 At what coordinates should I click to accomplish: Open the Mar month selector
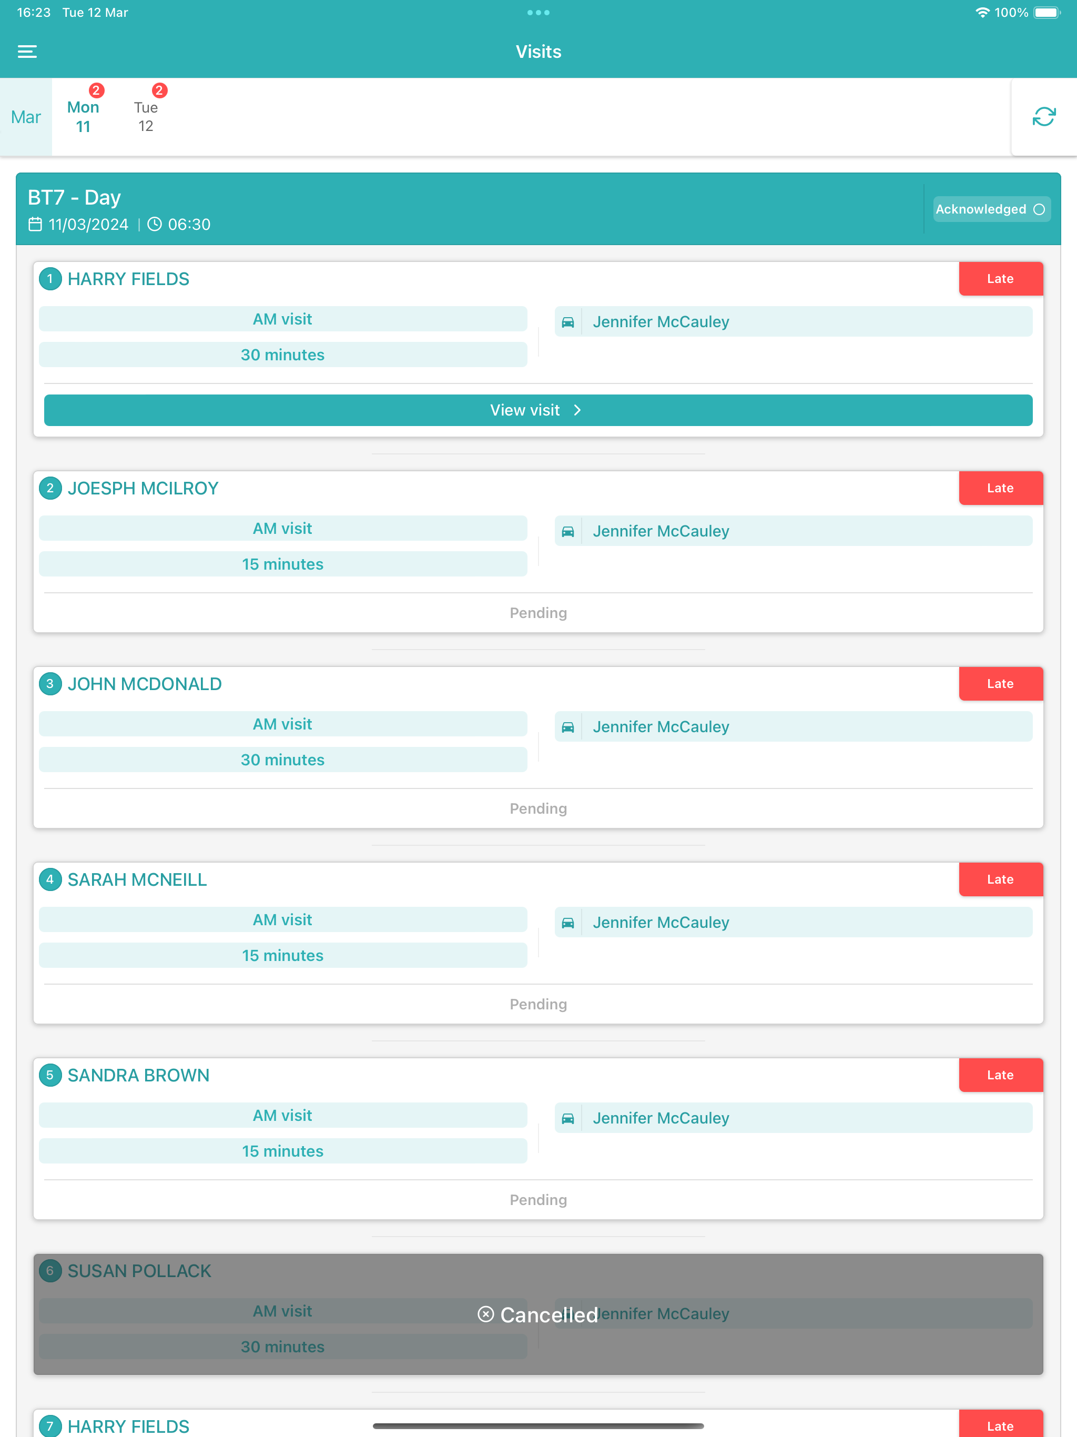[x=26, y=117]
